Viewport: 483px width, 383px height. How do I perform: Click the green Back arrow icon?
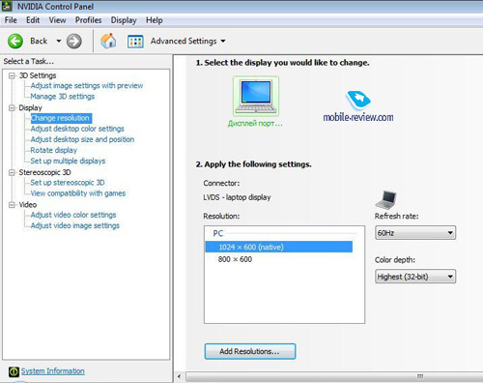click(x=15, y=42)
